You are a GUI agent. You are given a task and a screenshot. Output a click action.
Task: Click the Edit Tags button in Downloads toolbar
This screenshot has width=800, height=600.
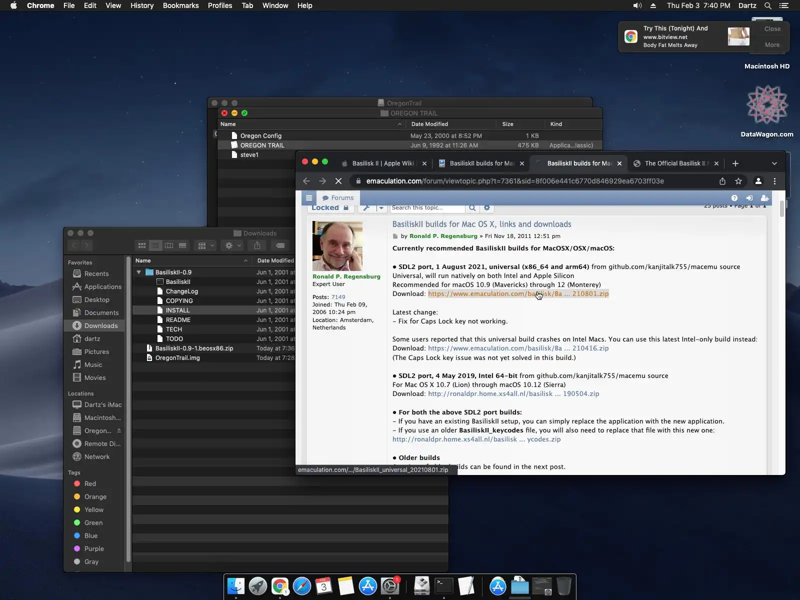point(280,245)
